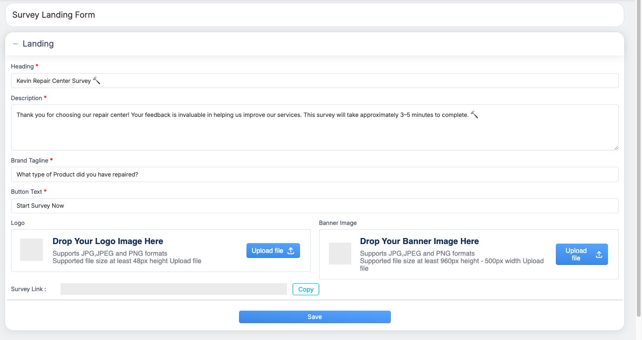Viewport: 642px width, 340px height.
Task: Click the Button Text input field
Action: 314,206
